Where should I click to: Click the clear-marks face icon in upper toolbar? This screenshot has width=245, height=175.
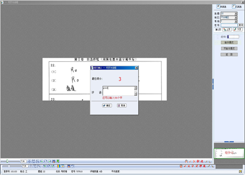tap(186, 161)
